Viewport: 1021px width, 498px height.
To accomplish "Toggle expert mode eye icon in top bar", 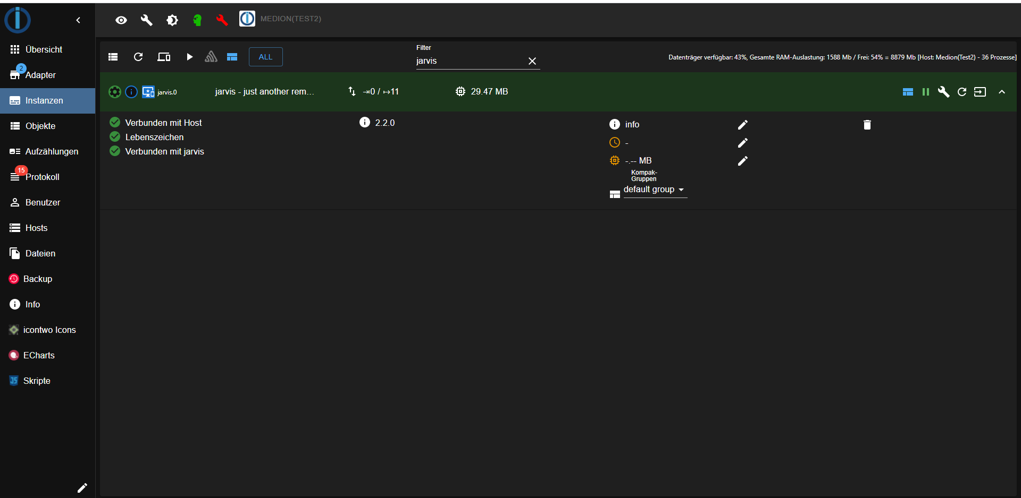I will tap(121, 20).
